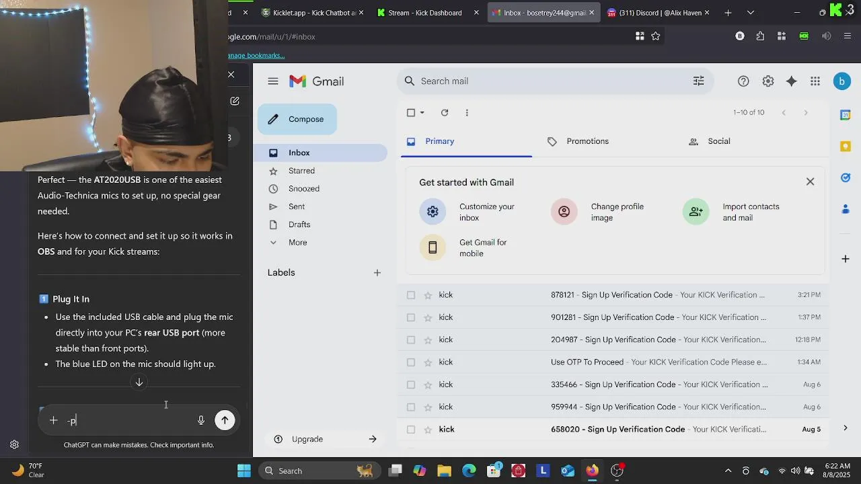Select the email with code 204987
The image size is (861, 484).
[x=411, y=340]
